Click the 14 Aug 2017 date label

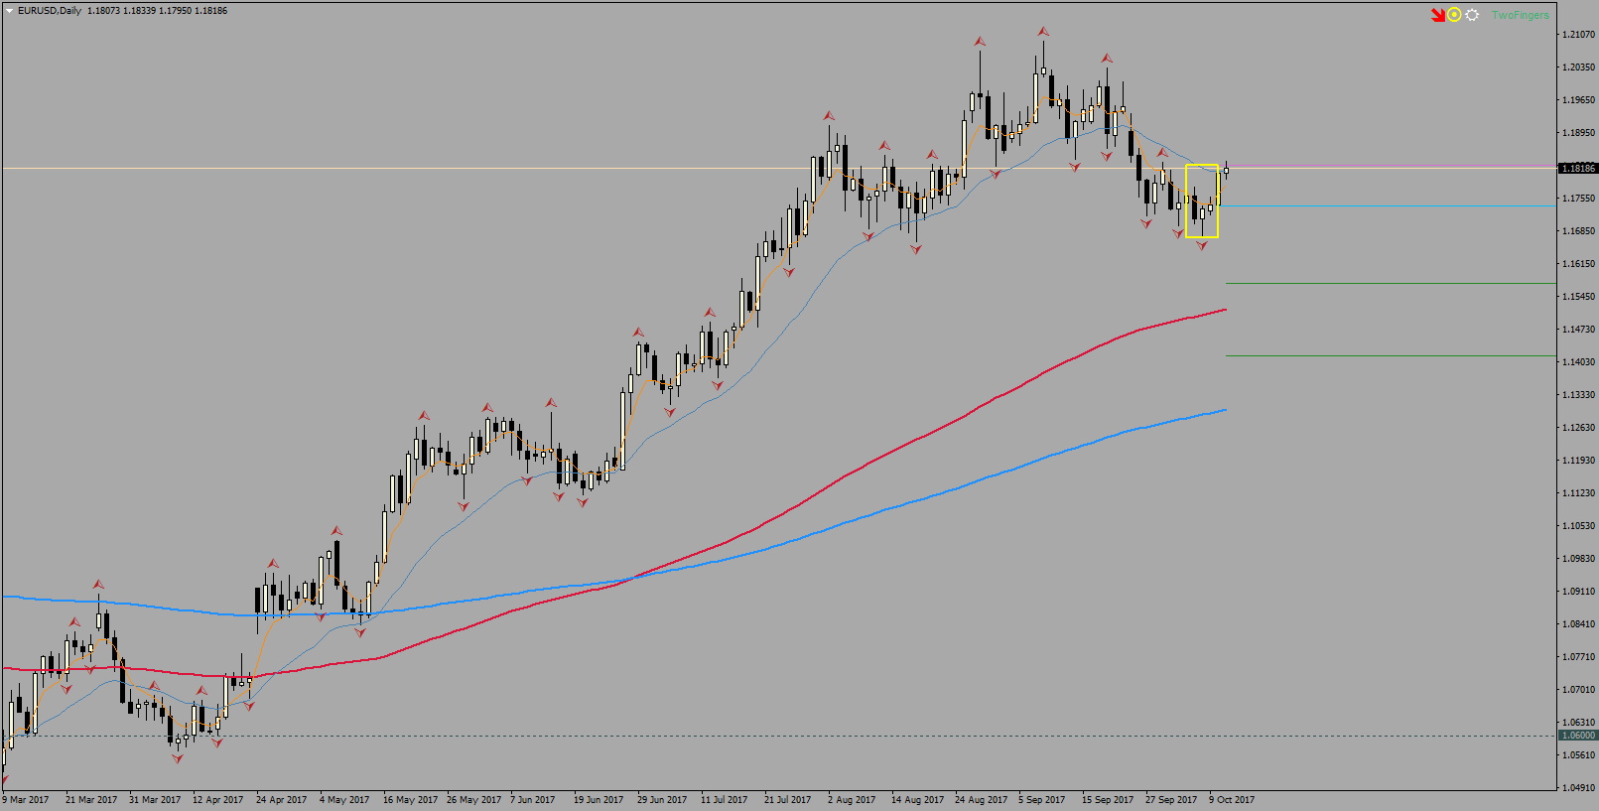coord(918,800)
